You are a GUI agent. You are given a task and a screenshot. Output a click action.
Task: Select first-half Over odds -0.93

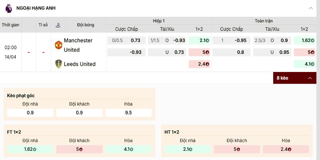(167, 40)
